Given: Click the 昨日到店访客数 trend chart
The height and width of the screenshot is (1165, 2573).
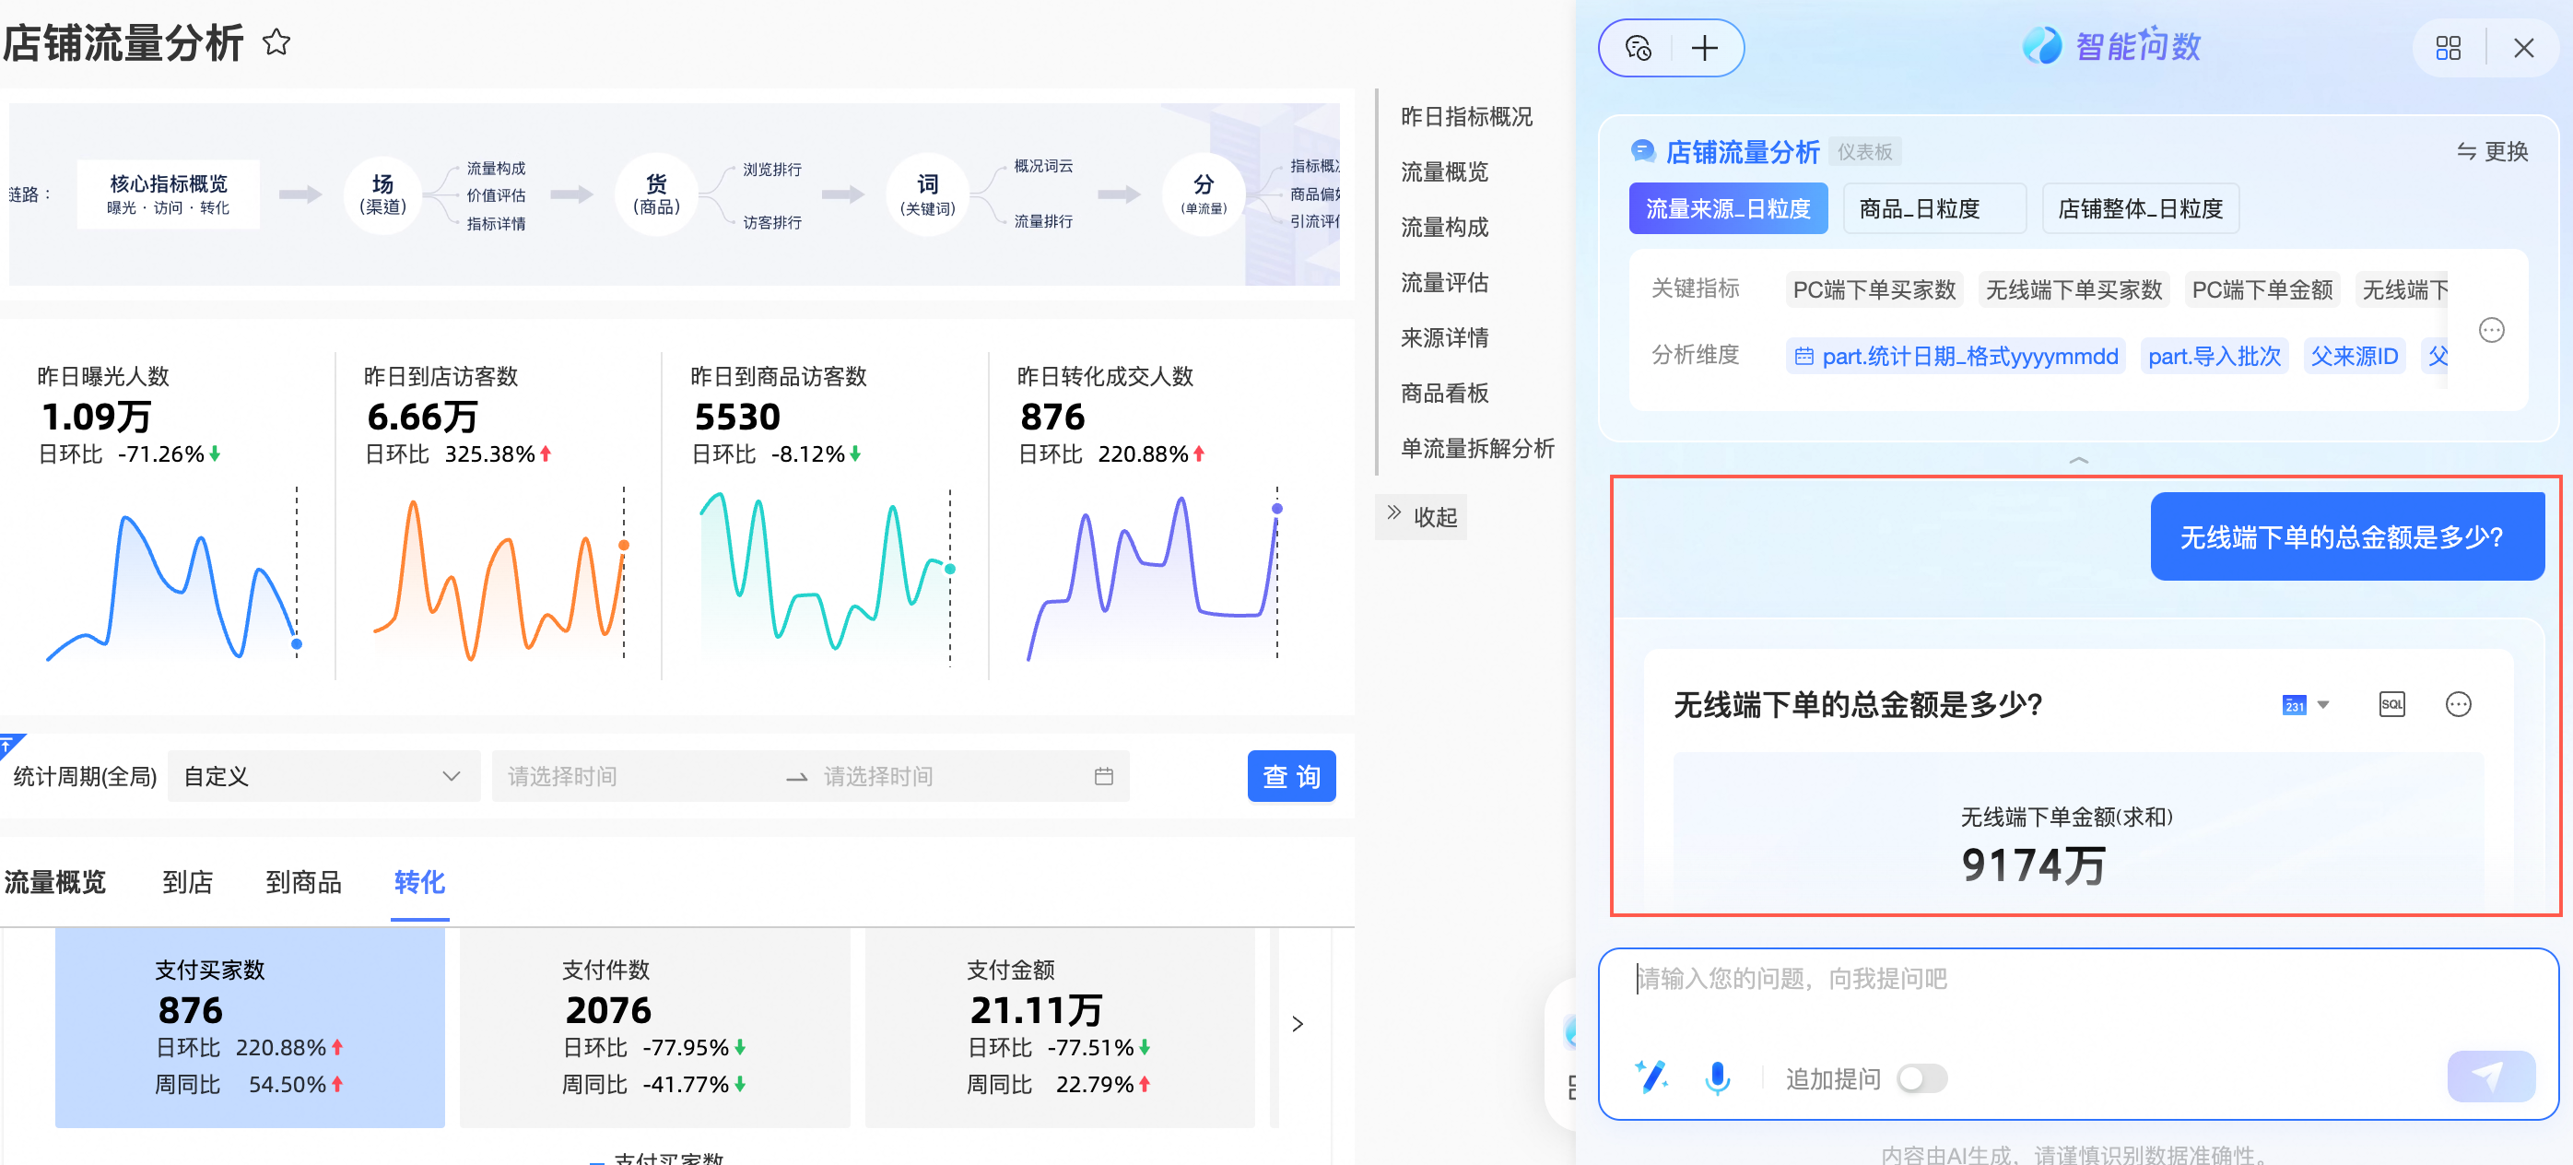Looking at the screenshot, I should (x=499, y=574).
